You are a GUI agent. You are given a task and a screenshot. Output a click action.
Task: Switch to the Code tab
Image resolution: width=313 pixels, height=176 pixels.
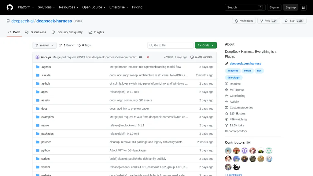click(x=14, y=32)
